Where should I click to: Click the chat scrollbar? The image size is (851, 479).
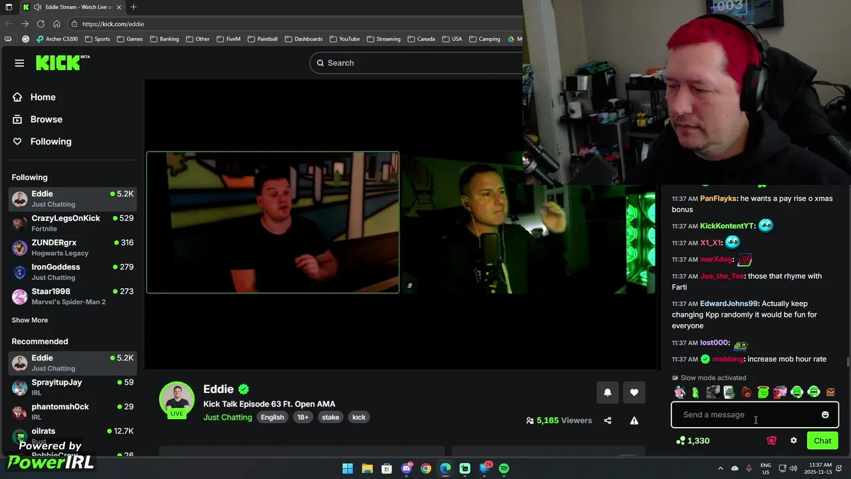pos(847,362)
